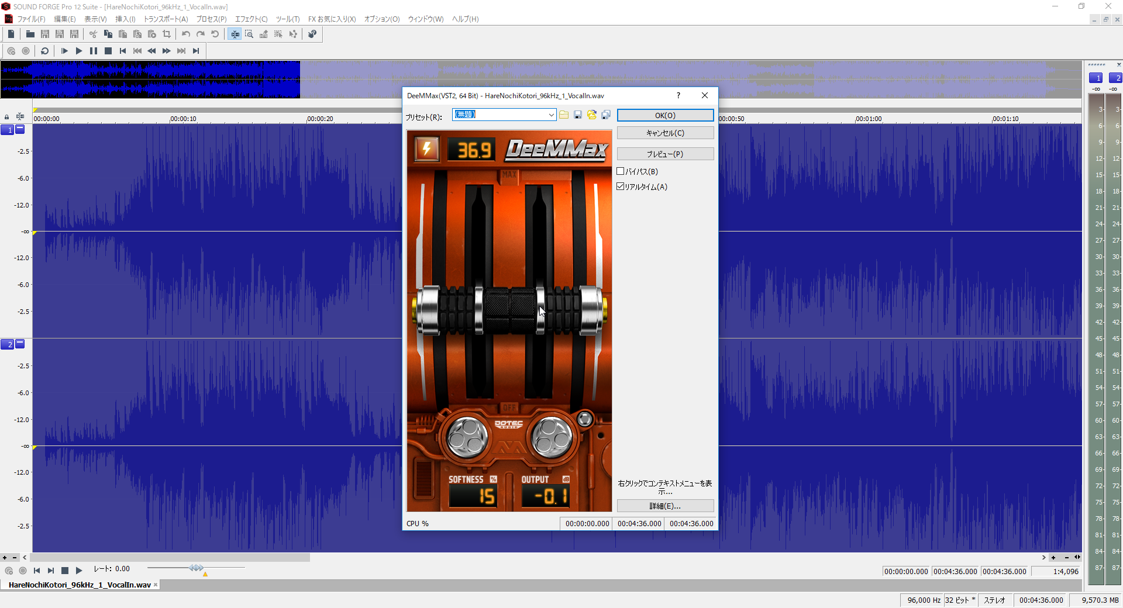The width and height of the screenshot is (1123, 608).
Task: Click the meter channel 1 button
Action: pyautogui.click(x=1096, y=78)
